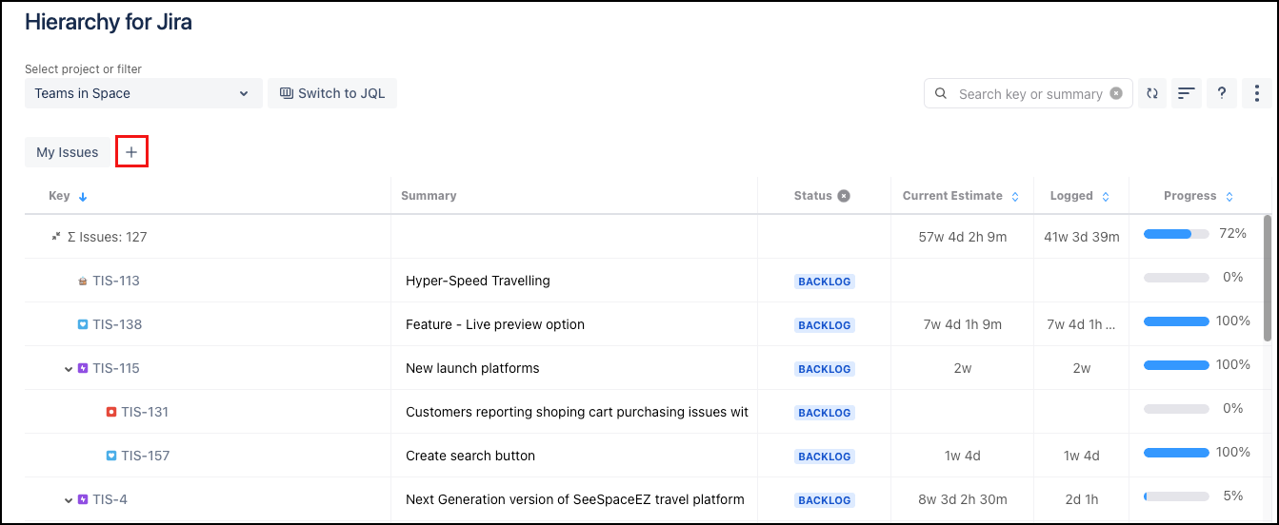This screenshot has width=1279, height=525.
Task: Open issue link TIS-131
Action: tap(145, 412)
